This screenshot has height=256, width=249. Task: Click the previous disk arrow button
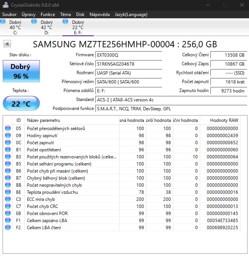point(7,44)
